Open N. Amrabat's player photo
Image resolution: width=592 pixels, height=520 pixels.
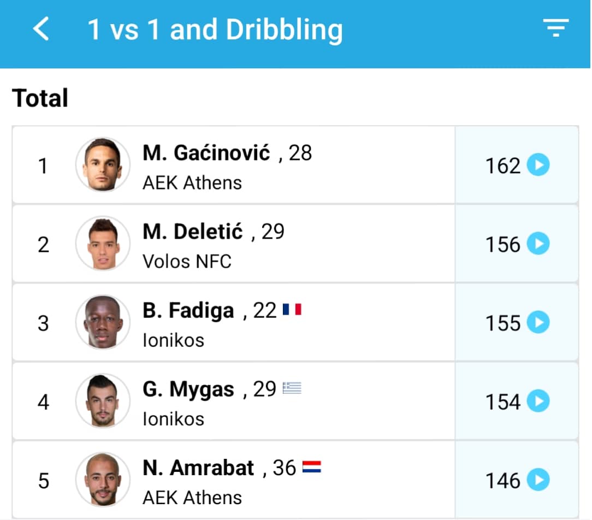(103, 480)
